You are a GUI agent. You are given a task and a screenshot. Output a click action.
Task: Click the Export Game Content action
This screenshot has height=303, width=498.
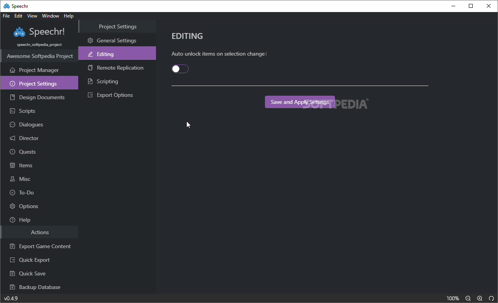click(x=39, y=246)
